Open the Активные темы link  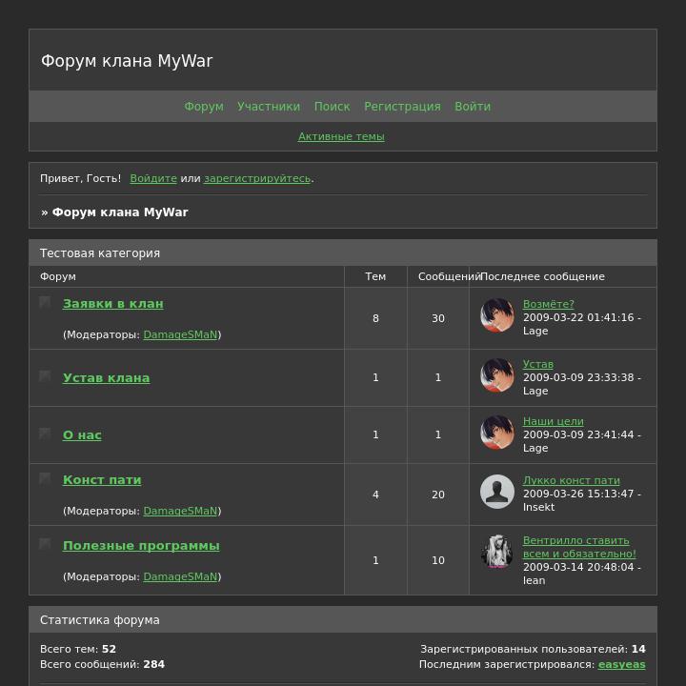[341, 136]
